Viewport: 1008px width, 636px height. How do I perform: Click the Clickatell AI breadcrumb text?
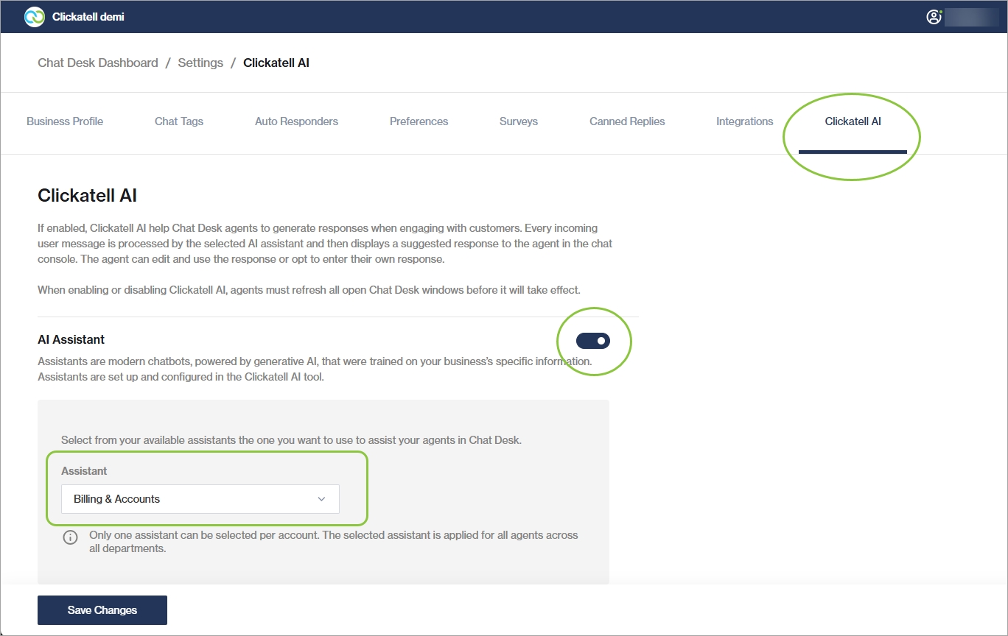(x=276, y=63)
